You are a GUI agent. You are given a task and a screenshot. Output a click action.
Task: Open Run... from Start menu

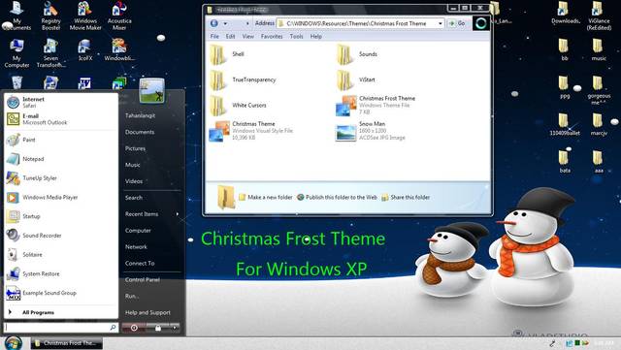point(132,296)
